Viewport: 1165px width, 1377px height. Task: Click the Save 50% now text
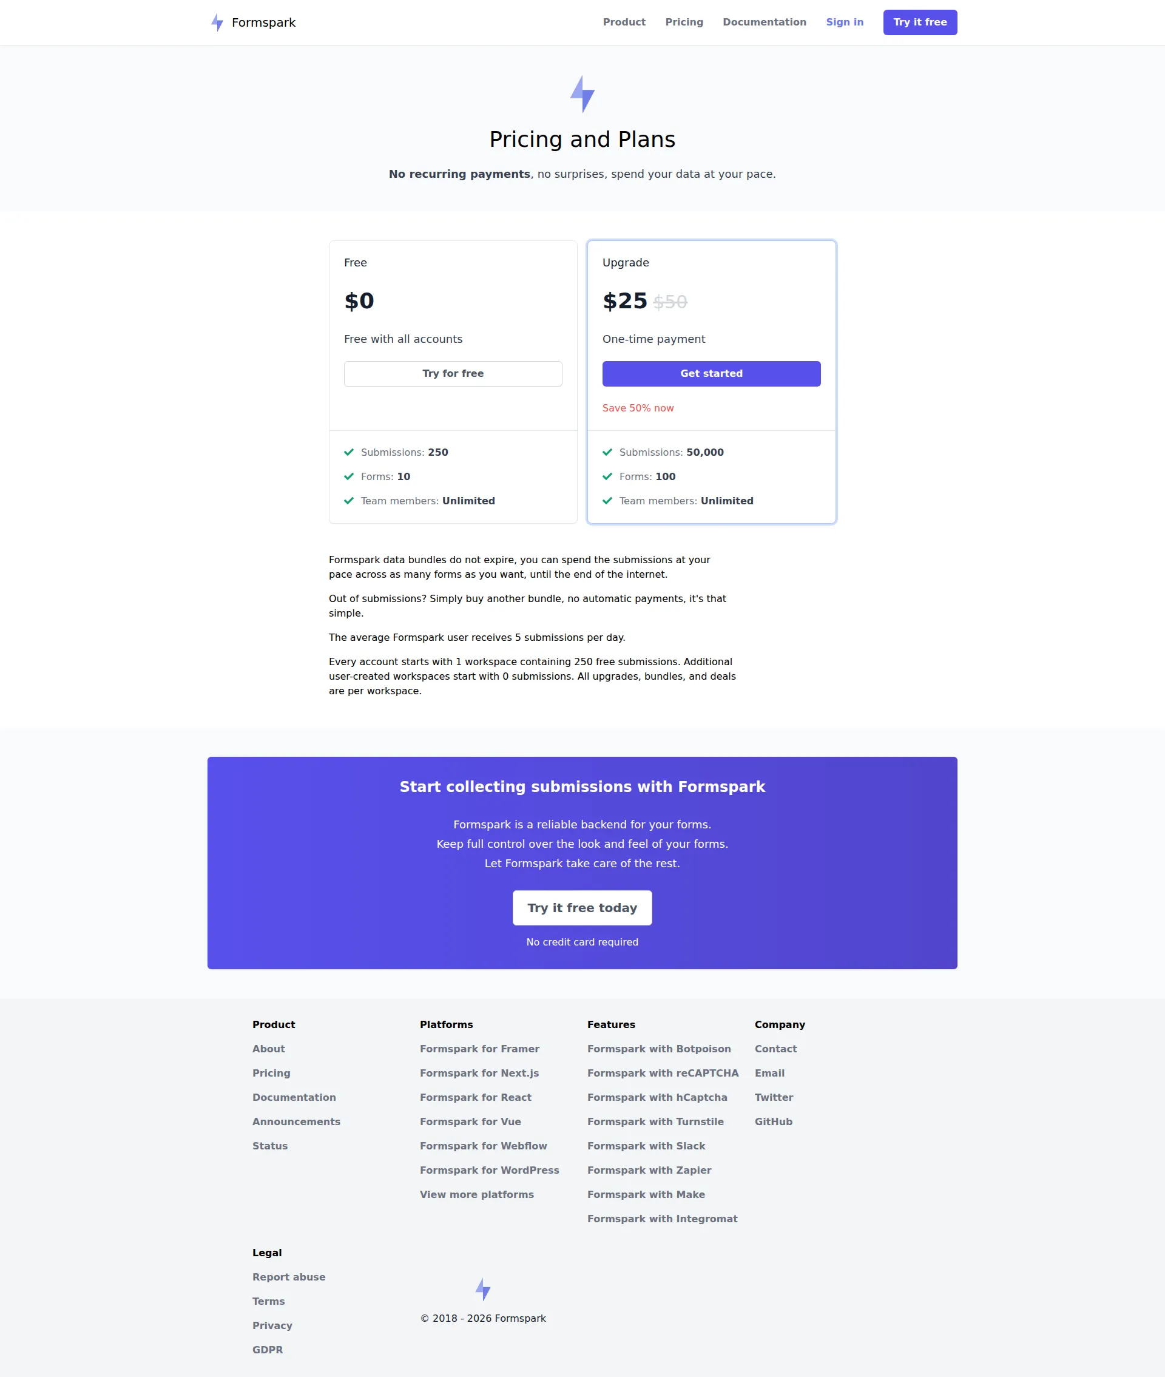637,407
